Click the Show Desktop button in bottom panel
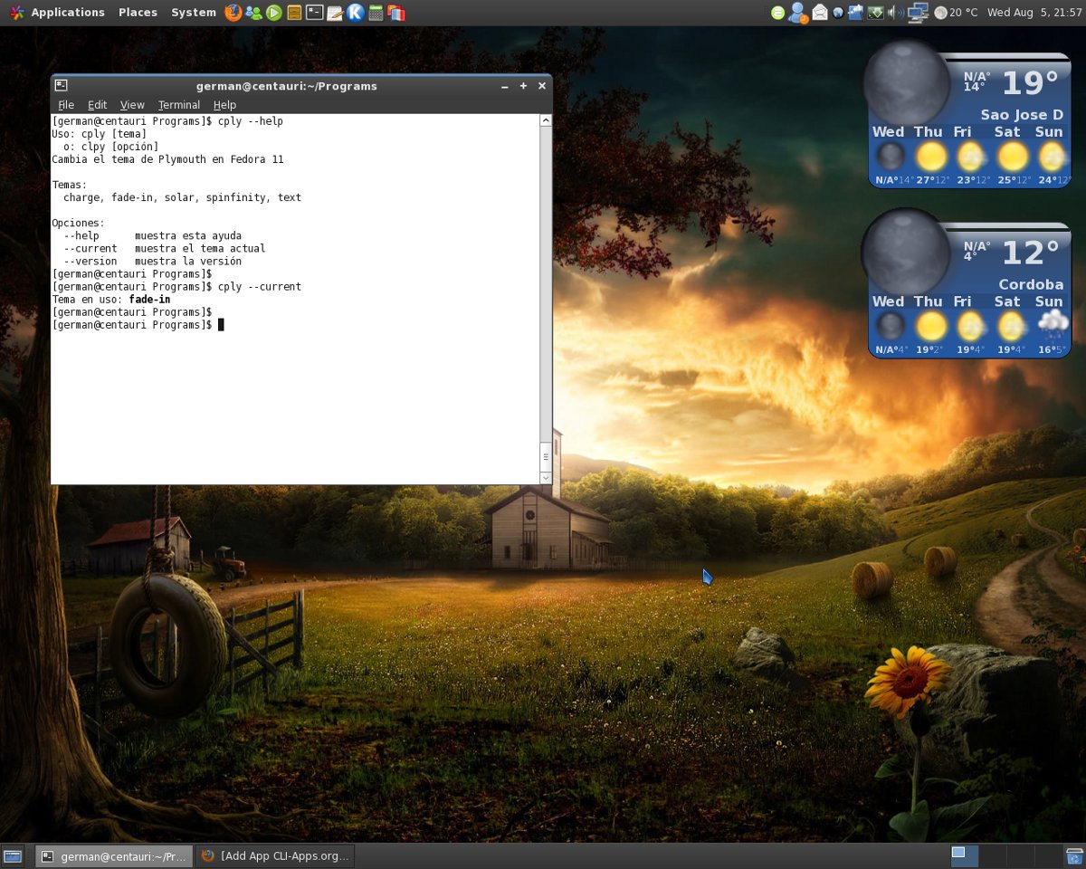Viewport: 1086px width, 869px height. pyautogui.click(x=14, y=855)
